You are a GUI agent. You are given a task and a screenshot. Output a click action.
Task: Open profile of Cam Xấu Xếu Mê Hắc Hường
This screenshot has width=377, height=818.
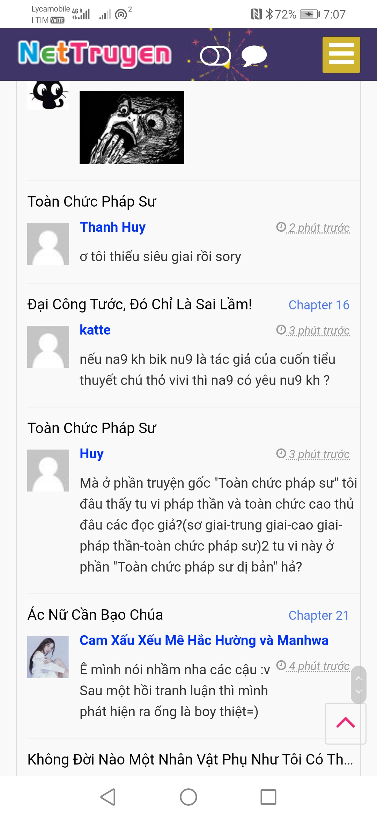click(204, 640)
